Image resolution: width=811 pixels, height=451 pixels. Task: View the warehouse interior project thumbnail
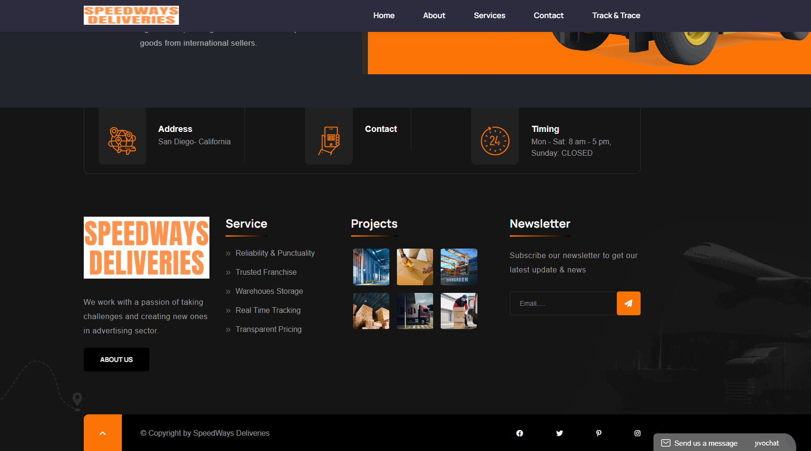click(371, 267)
